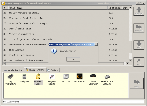Switch to the Special Functions tab

35,70
